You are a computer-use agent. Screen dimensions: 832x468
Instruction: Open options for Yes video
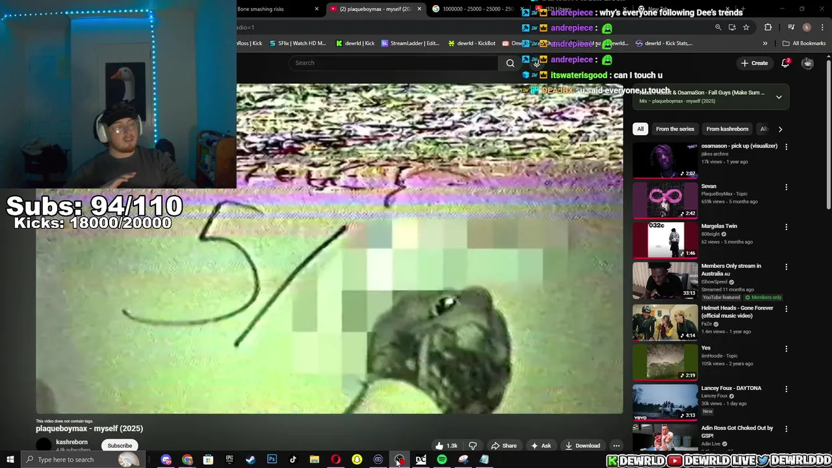(786, 348)
